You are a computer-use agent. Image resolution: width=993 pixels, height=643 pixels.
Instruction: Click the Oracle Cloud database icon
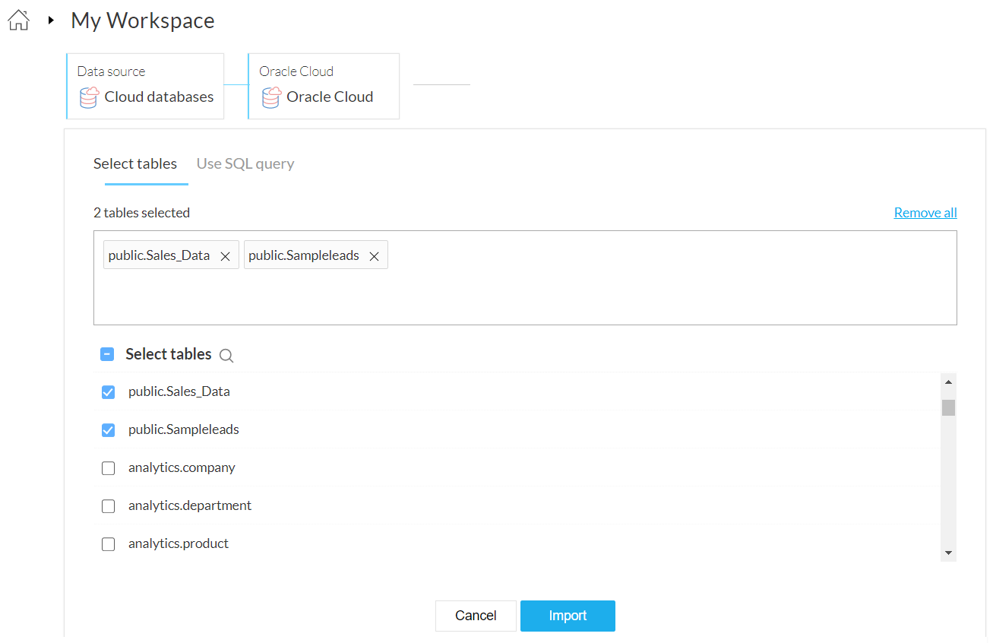(271, 97)
